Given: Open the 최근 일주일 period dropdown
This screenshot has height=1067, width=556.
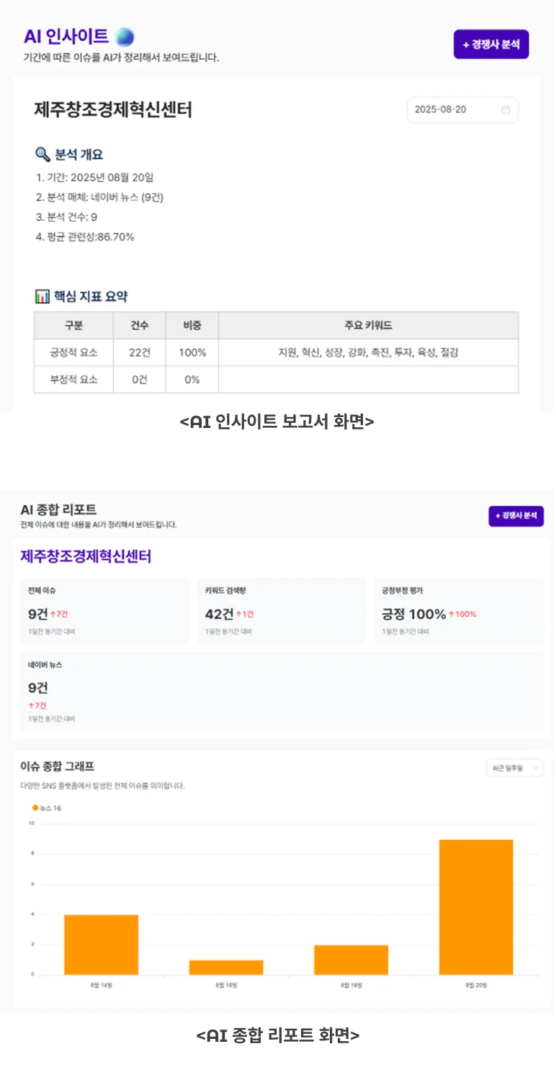Looking at the screenshot, I should click(x=514, y=768).
